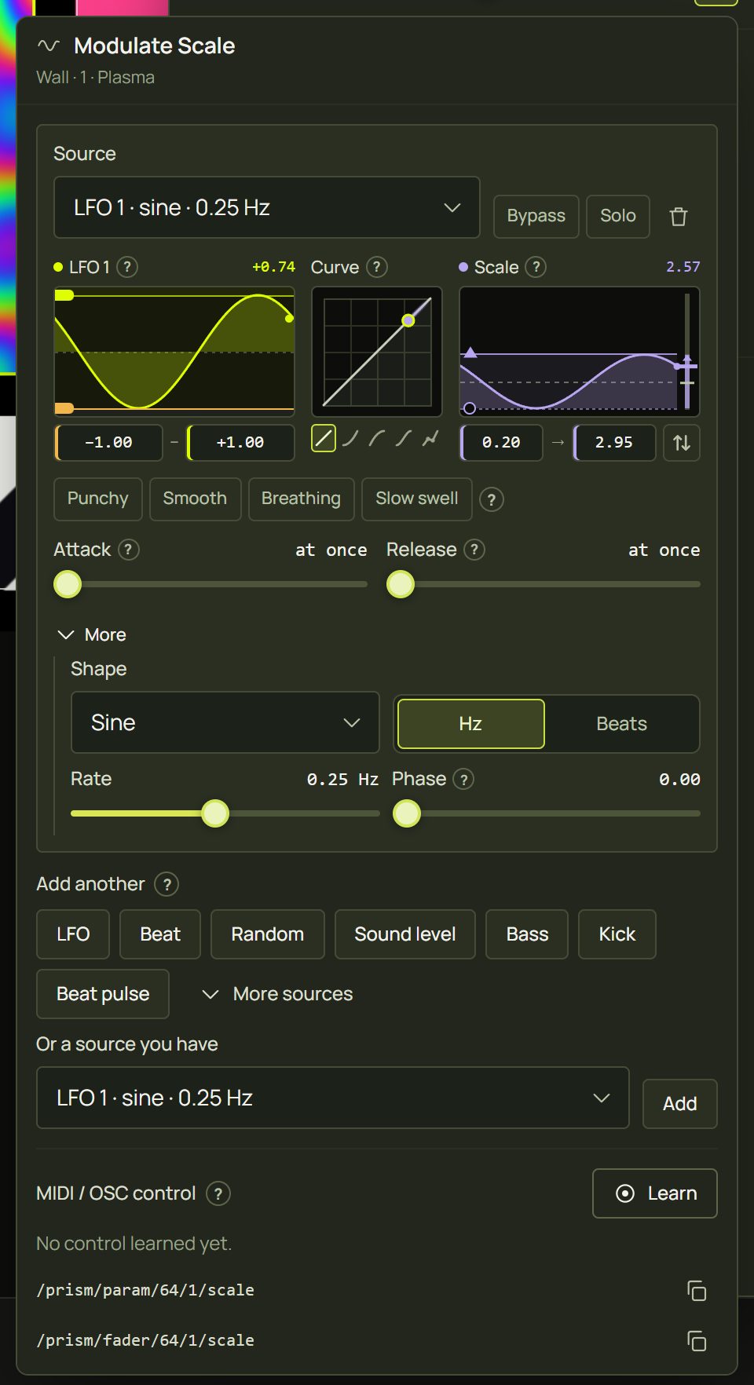Show the Attack help tooltip
The width and height of the screenshot is (754, 1385).
coord(129,550)
